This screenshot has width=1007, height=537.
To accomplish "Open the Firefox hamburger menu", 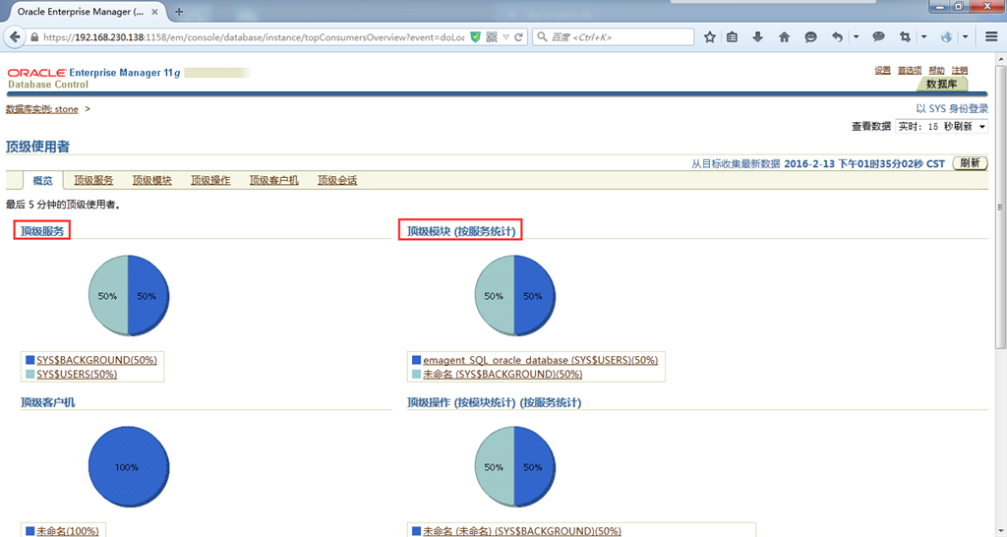I will 990,37.
